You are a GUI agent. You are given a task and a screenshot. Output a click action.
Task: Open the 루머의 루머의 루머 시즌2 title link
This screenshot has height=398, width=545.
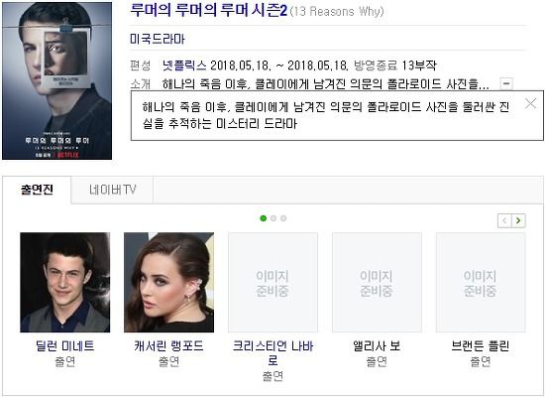tap(208, 10)
